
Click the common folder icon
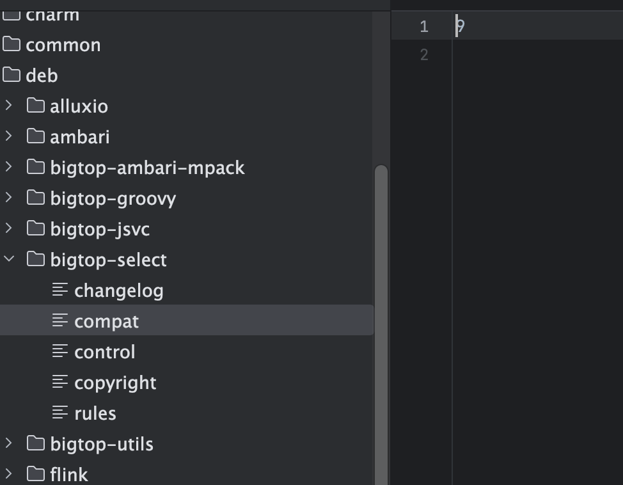(12, 44)
